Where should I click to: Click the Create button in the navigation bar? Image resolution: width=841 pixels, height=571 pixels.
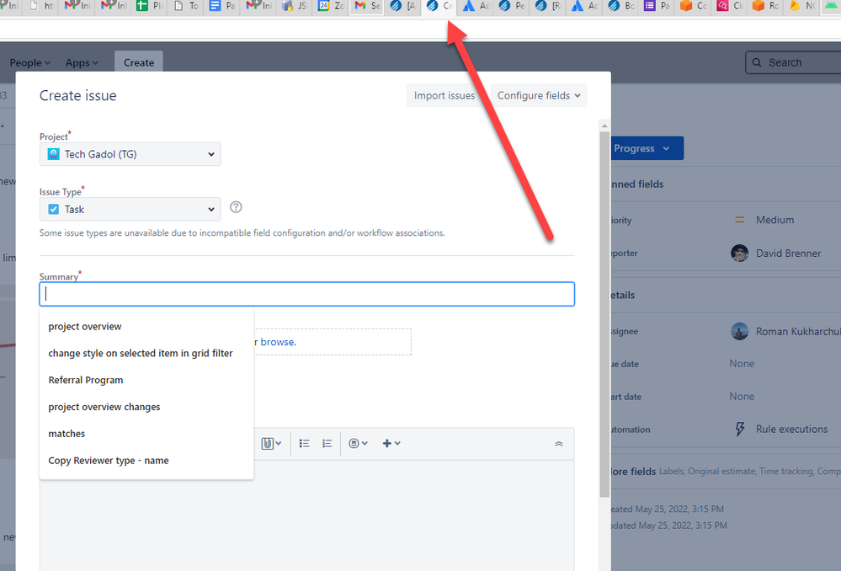(139, 62)
